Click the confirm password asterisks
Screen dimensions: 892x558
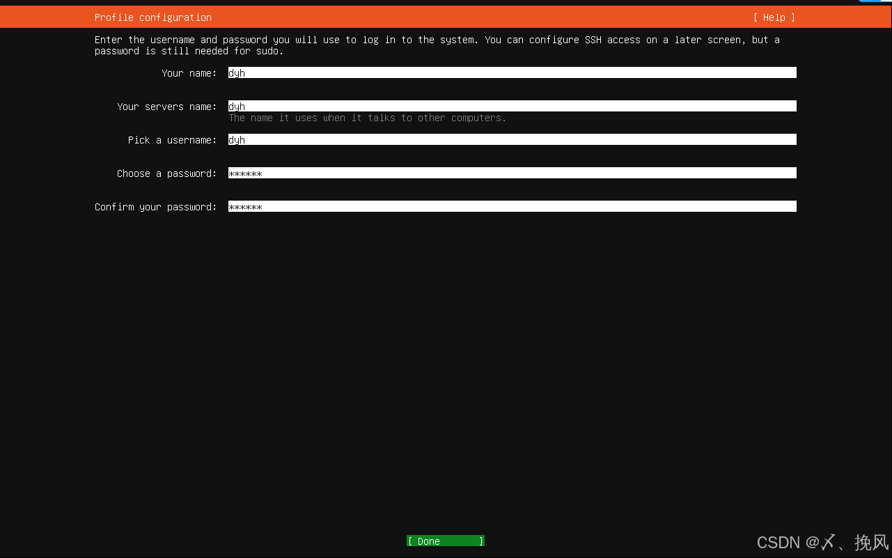245,206
